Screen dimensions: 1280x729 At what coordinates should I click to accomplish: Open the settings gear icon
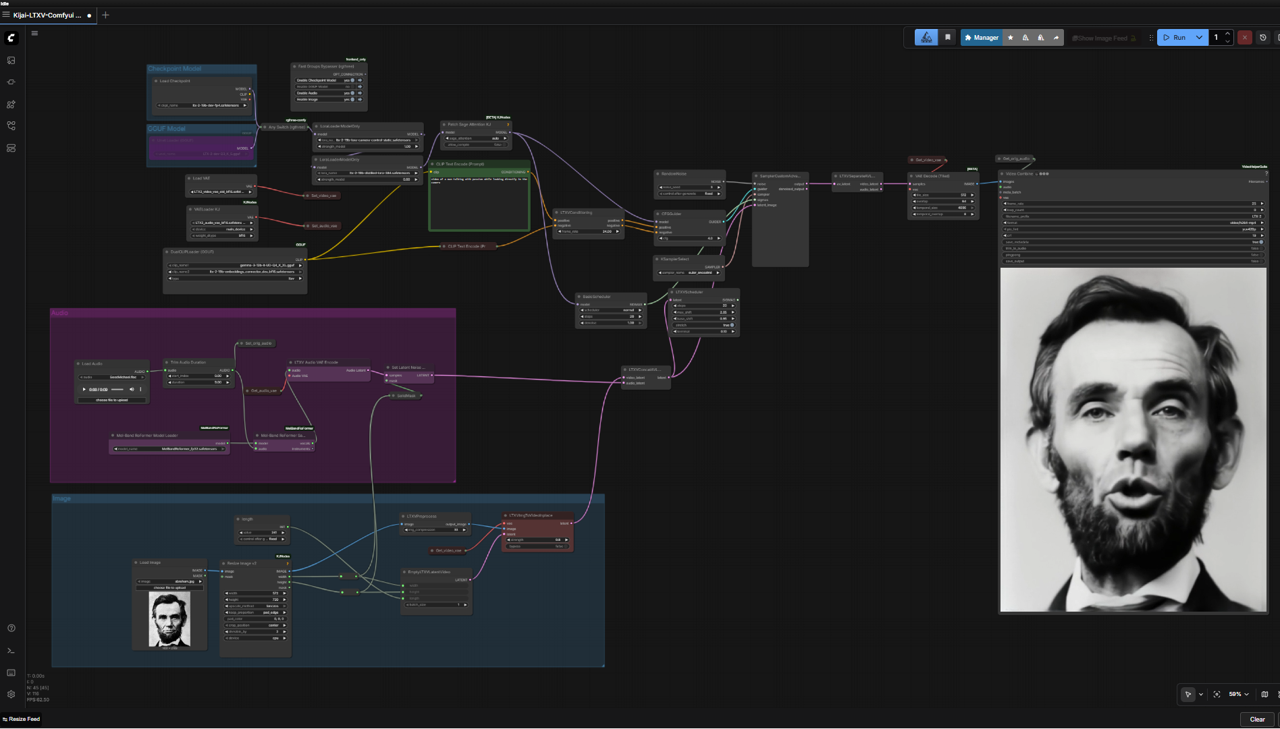(x=11, y=695)
